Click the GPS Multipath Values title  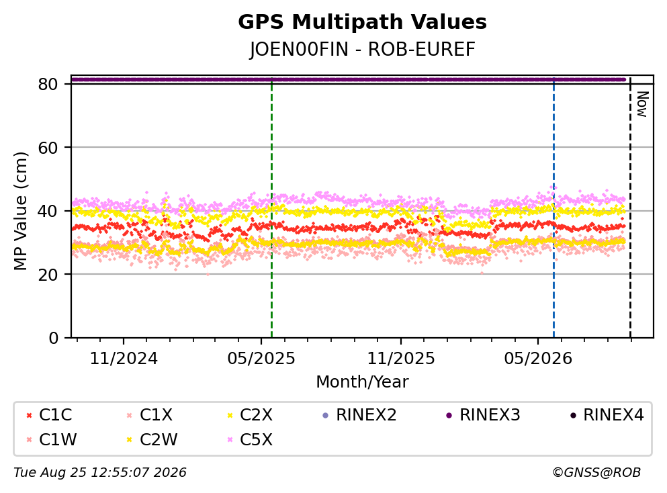362,22
